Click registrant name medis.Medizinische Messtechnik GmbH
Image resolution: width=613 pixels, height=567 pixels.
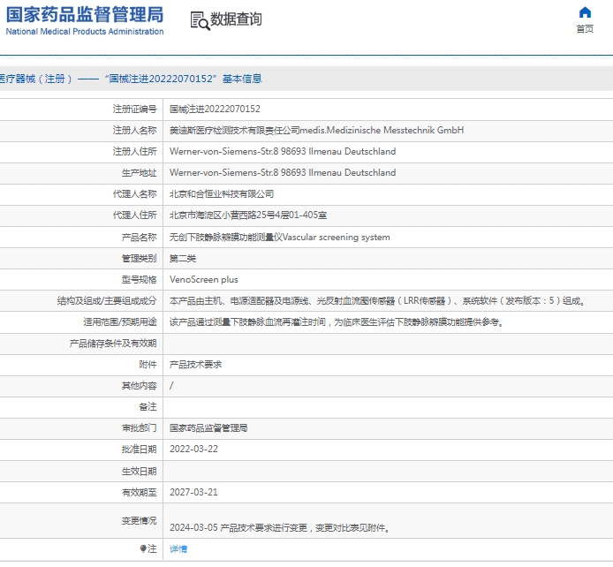click(382, 130)
